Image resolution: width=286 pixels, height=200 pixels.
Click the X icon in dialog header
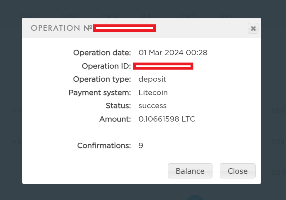click(253, 29)
